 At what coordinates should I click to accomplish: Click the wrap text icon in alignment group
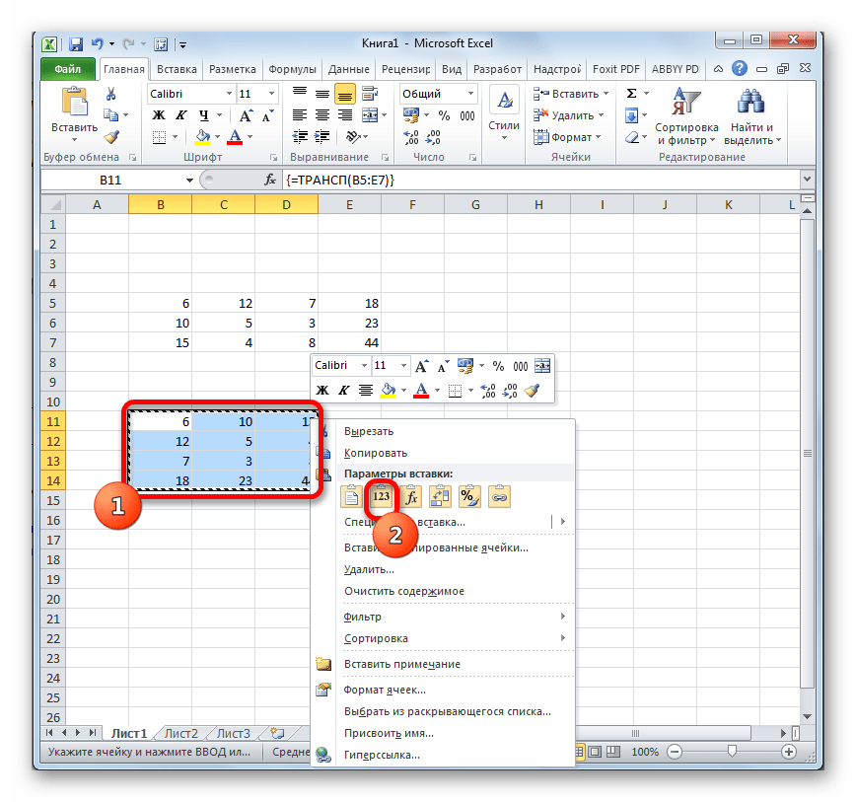pos(369,94)
